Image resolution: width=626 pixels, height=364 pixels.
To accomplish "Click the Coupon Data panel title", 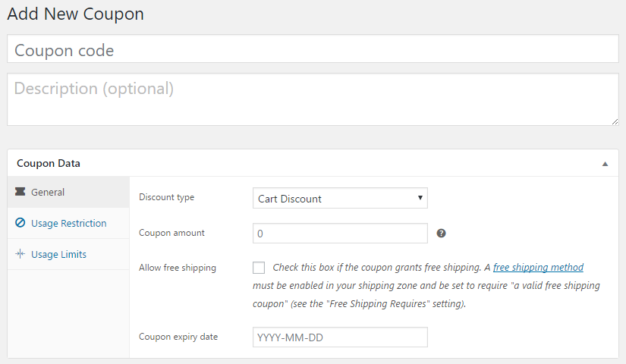I will click(49, 163).
